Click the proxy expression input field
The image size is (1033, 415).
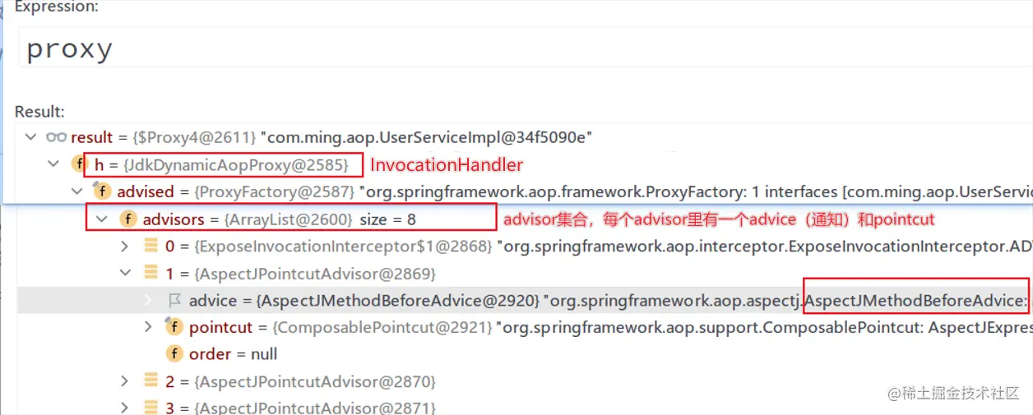coord(525,49)
